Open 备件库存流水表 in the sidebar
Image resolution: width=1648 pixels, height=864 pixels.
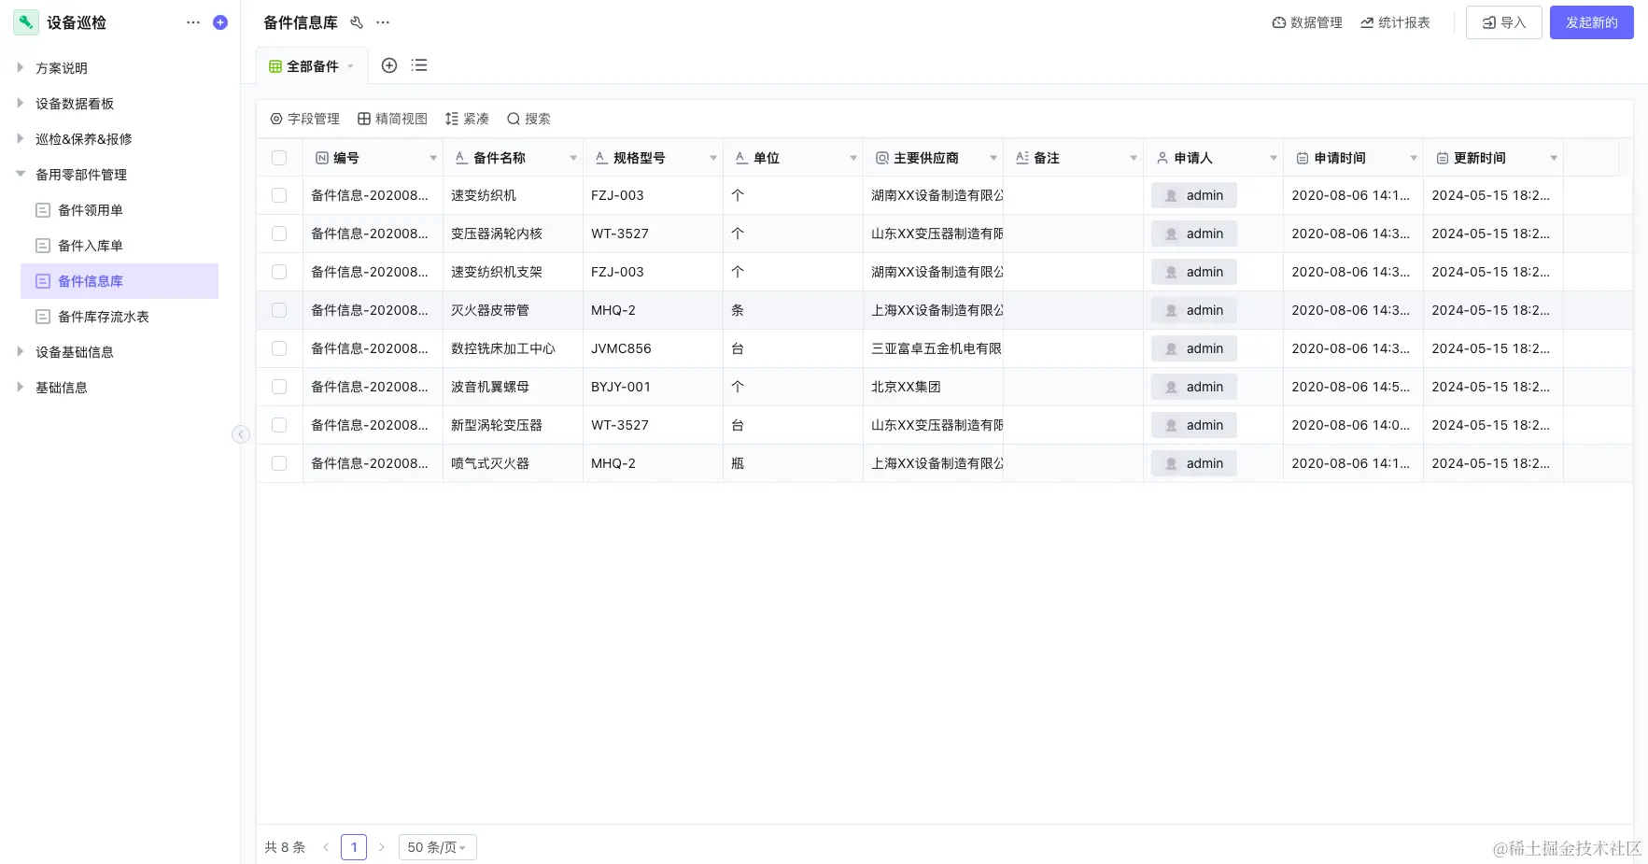[120, 317]
